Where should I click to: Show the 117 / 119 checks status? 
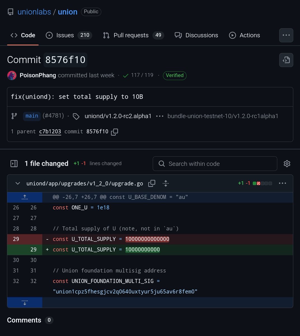coord(138,75)
